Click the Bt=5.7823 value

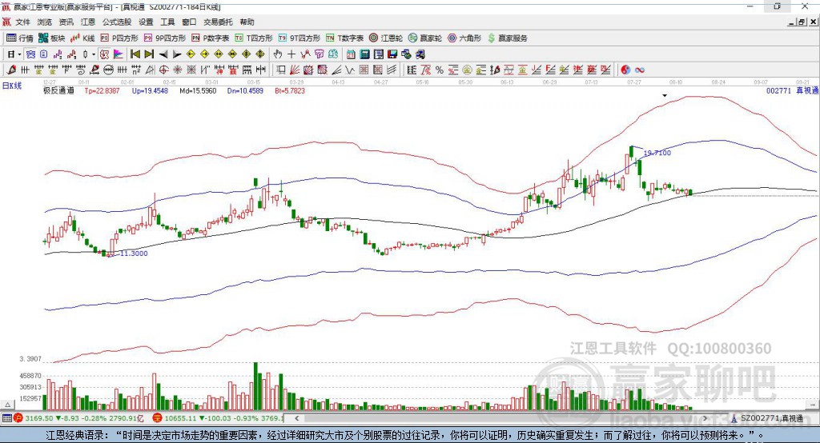pos(290,91)
